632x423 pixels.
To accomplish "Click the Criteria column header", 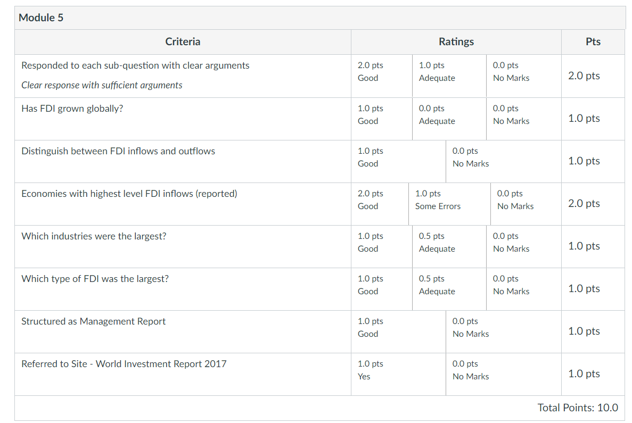I will tap(183, 42).
